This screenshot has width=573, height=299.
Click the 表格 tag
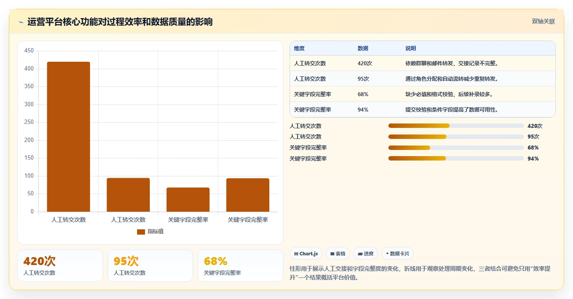(x=338, y=254)
